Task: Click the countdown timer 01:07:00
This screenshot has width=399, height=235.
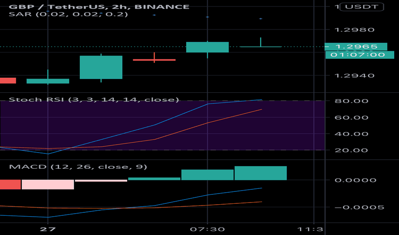Action: pos(360,55)
